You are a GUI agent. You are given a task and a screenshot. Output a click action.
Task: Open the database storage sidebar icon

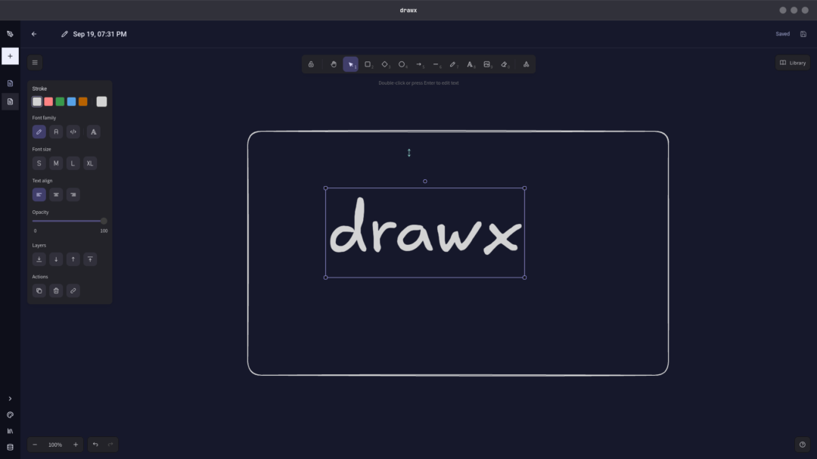point(10,447)
